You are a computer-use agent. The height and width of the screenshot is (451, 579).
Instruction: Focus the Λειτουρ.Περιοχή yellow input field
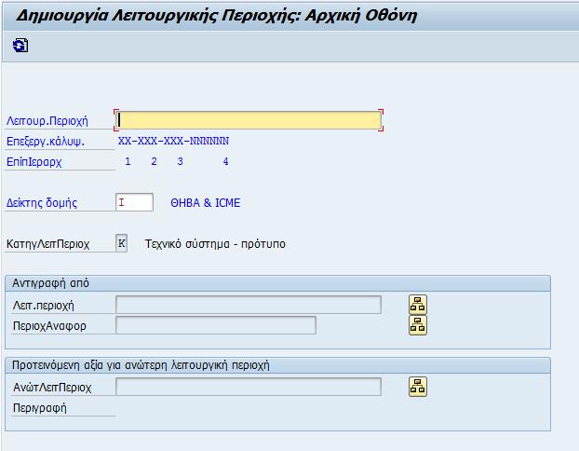pyautogui.click(x=249, y=120)
